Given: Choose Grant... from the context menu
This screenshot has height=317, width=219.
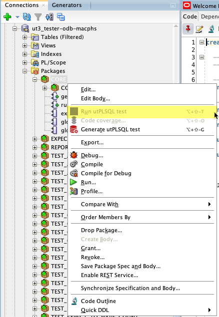Looking at the screenshot, I should coord(142,248).
